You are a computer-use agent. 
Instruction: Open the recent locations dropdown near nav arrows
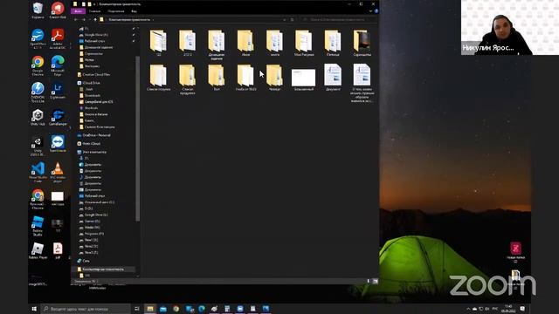pos(89,19)
